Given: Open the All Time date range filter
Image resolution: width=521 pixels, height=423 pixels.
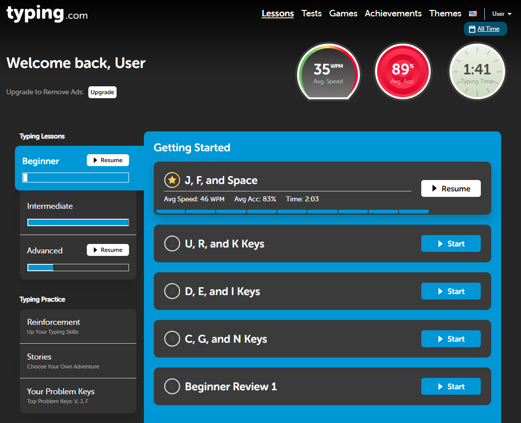Looking at the screenshot, I should pyautogui.click(x=485, y=29).
